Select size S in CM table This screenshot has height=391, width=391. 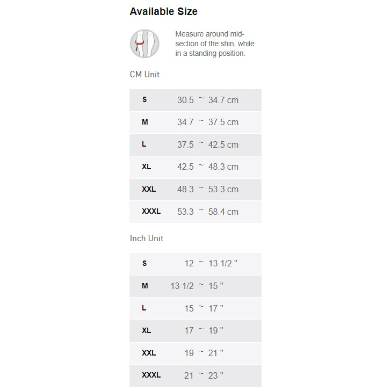point(144,100)
